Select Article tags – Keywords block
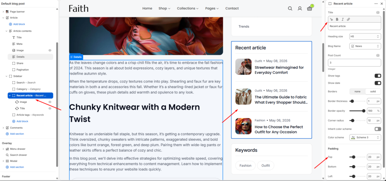The image size is (386, 181). pyautogui.click(x=30, y=115)
